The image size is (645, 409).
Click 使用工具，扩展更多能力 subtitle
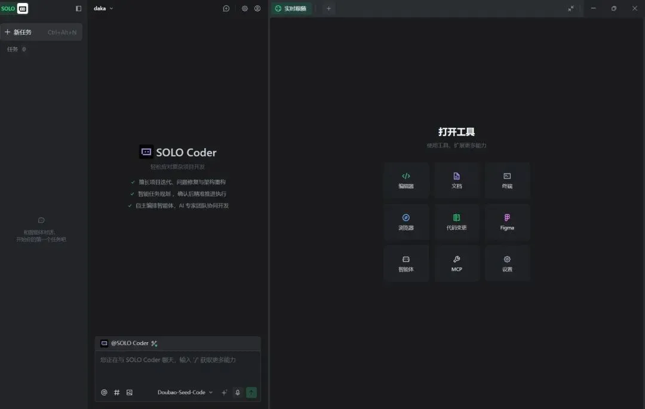coord(457,146)
